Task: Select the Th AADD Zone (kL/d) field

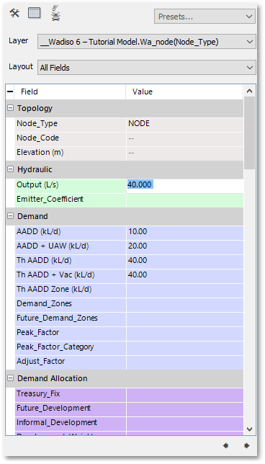Action: tap(71, 290)
